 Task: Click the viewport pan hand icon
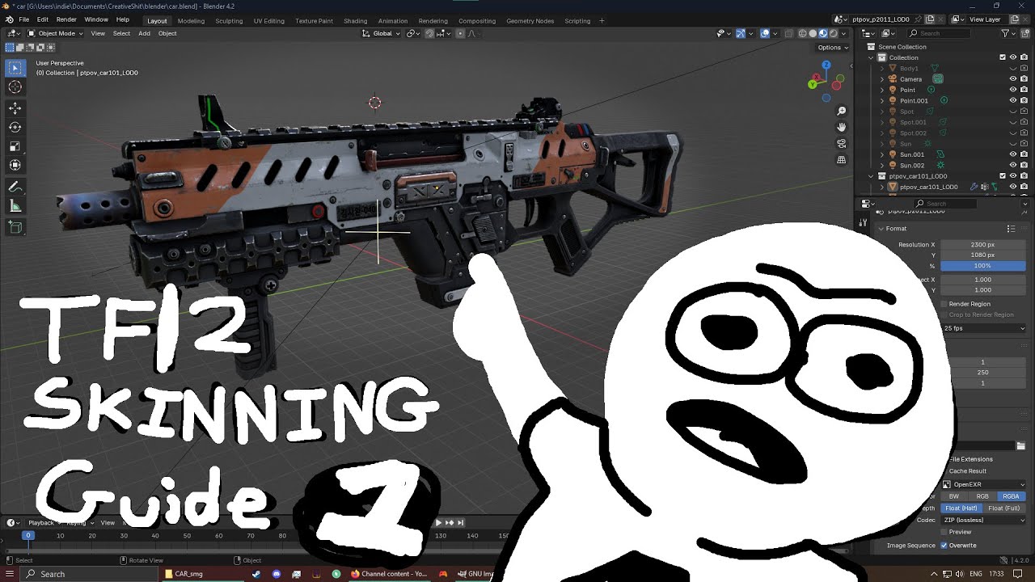[x=841, y=127]
